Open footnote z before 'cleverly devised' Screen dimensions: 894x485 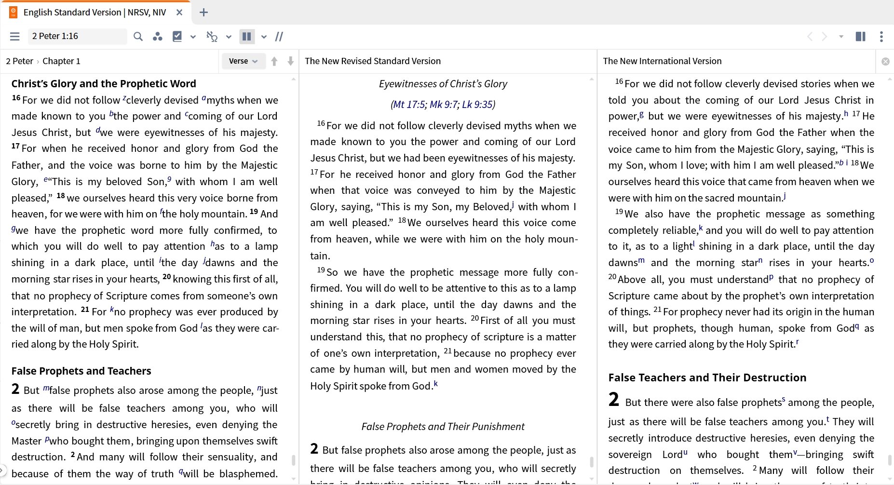tap(124, 98)
